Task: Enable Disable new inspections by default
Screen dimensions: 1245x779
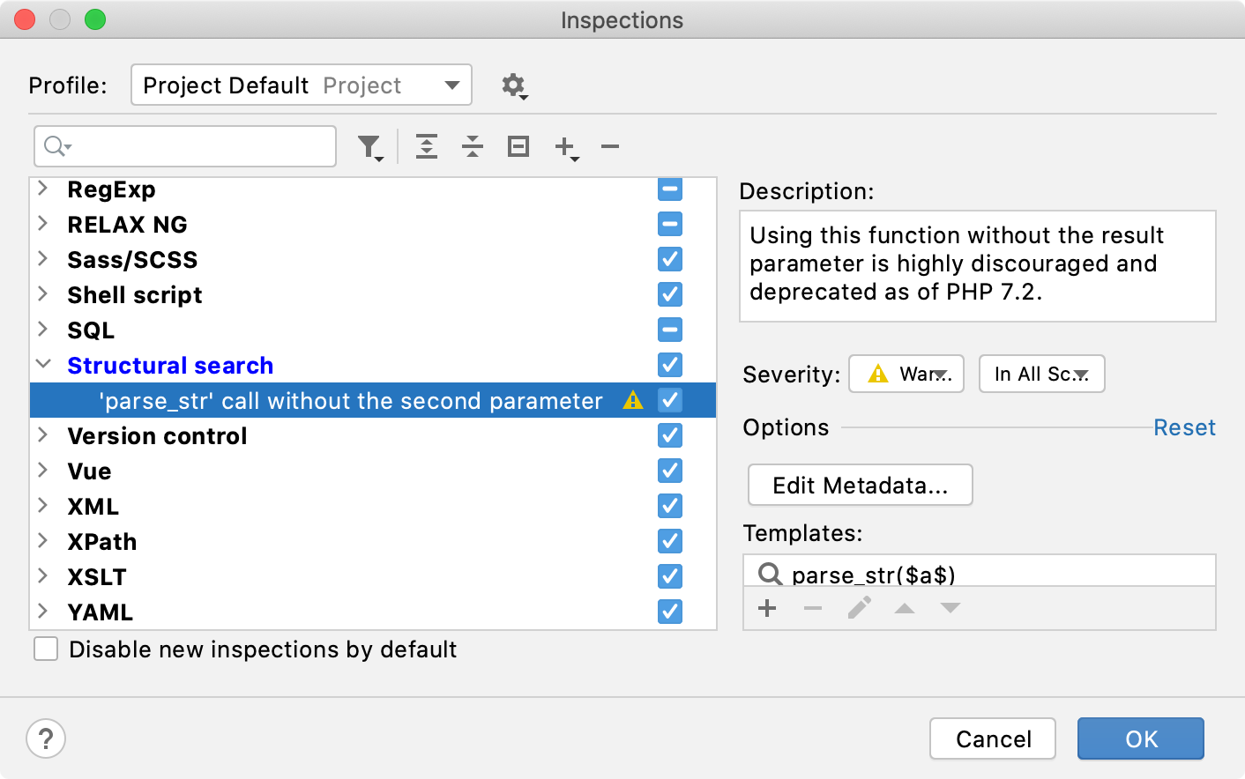Action: click(46, 649)
